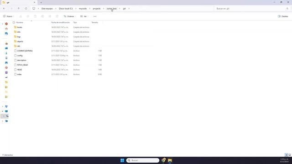The width and height of the screenshot is (292, 164).
Task: Tick the select-all checkbox beside Nombre
Action: pyautogui.click(x=14, y=22)
